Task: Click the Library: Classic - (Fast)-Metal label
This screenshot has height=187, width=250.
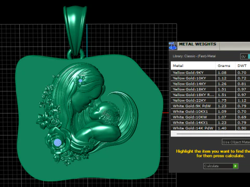Action: [194, 56]
